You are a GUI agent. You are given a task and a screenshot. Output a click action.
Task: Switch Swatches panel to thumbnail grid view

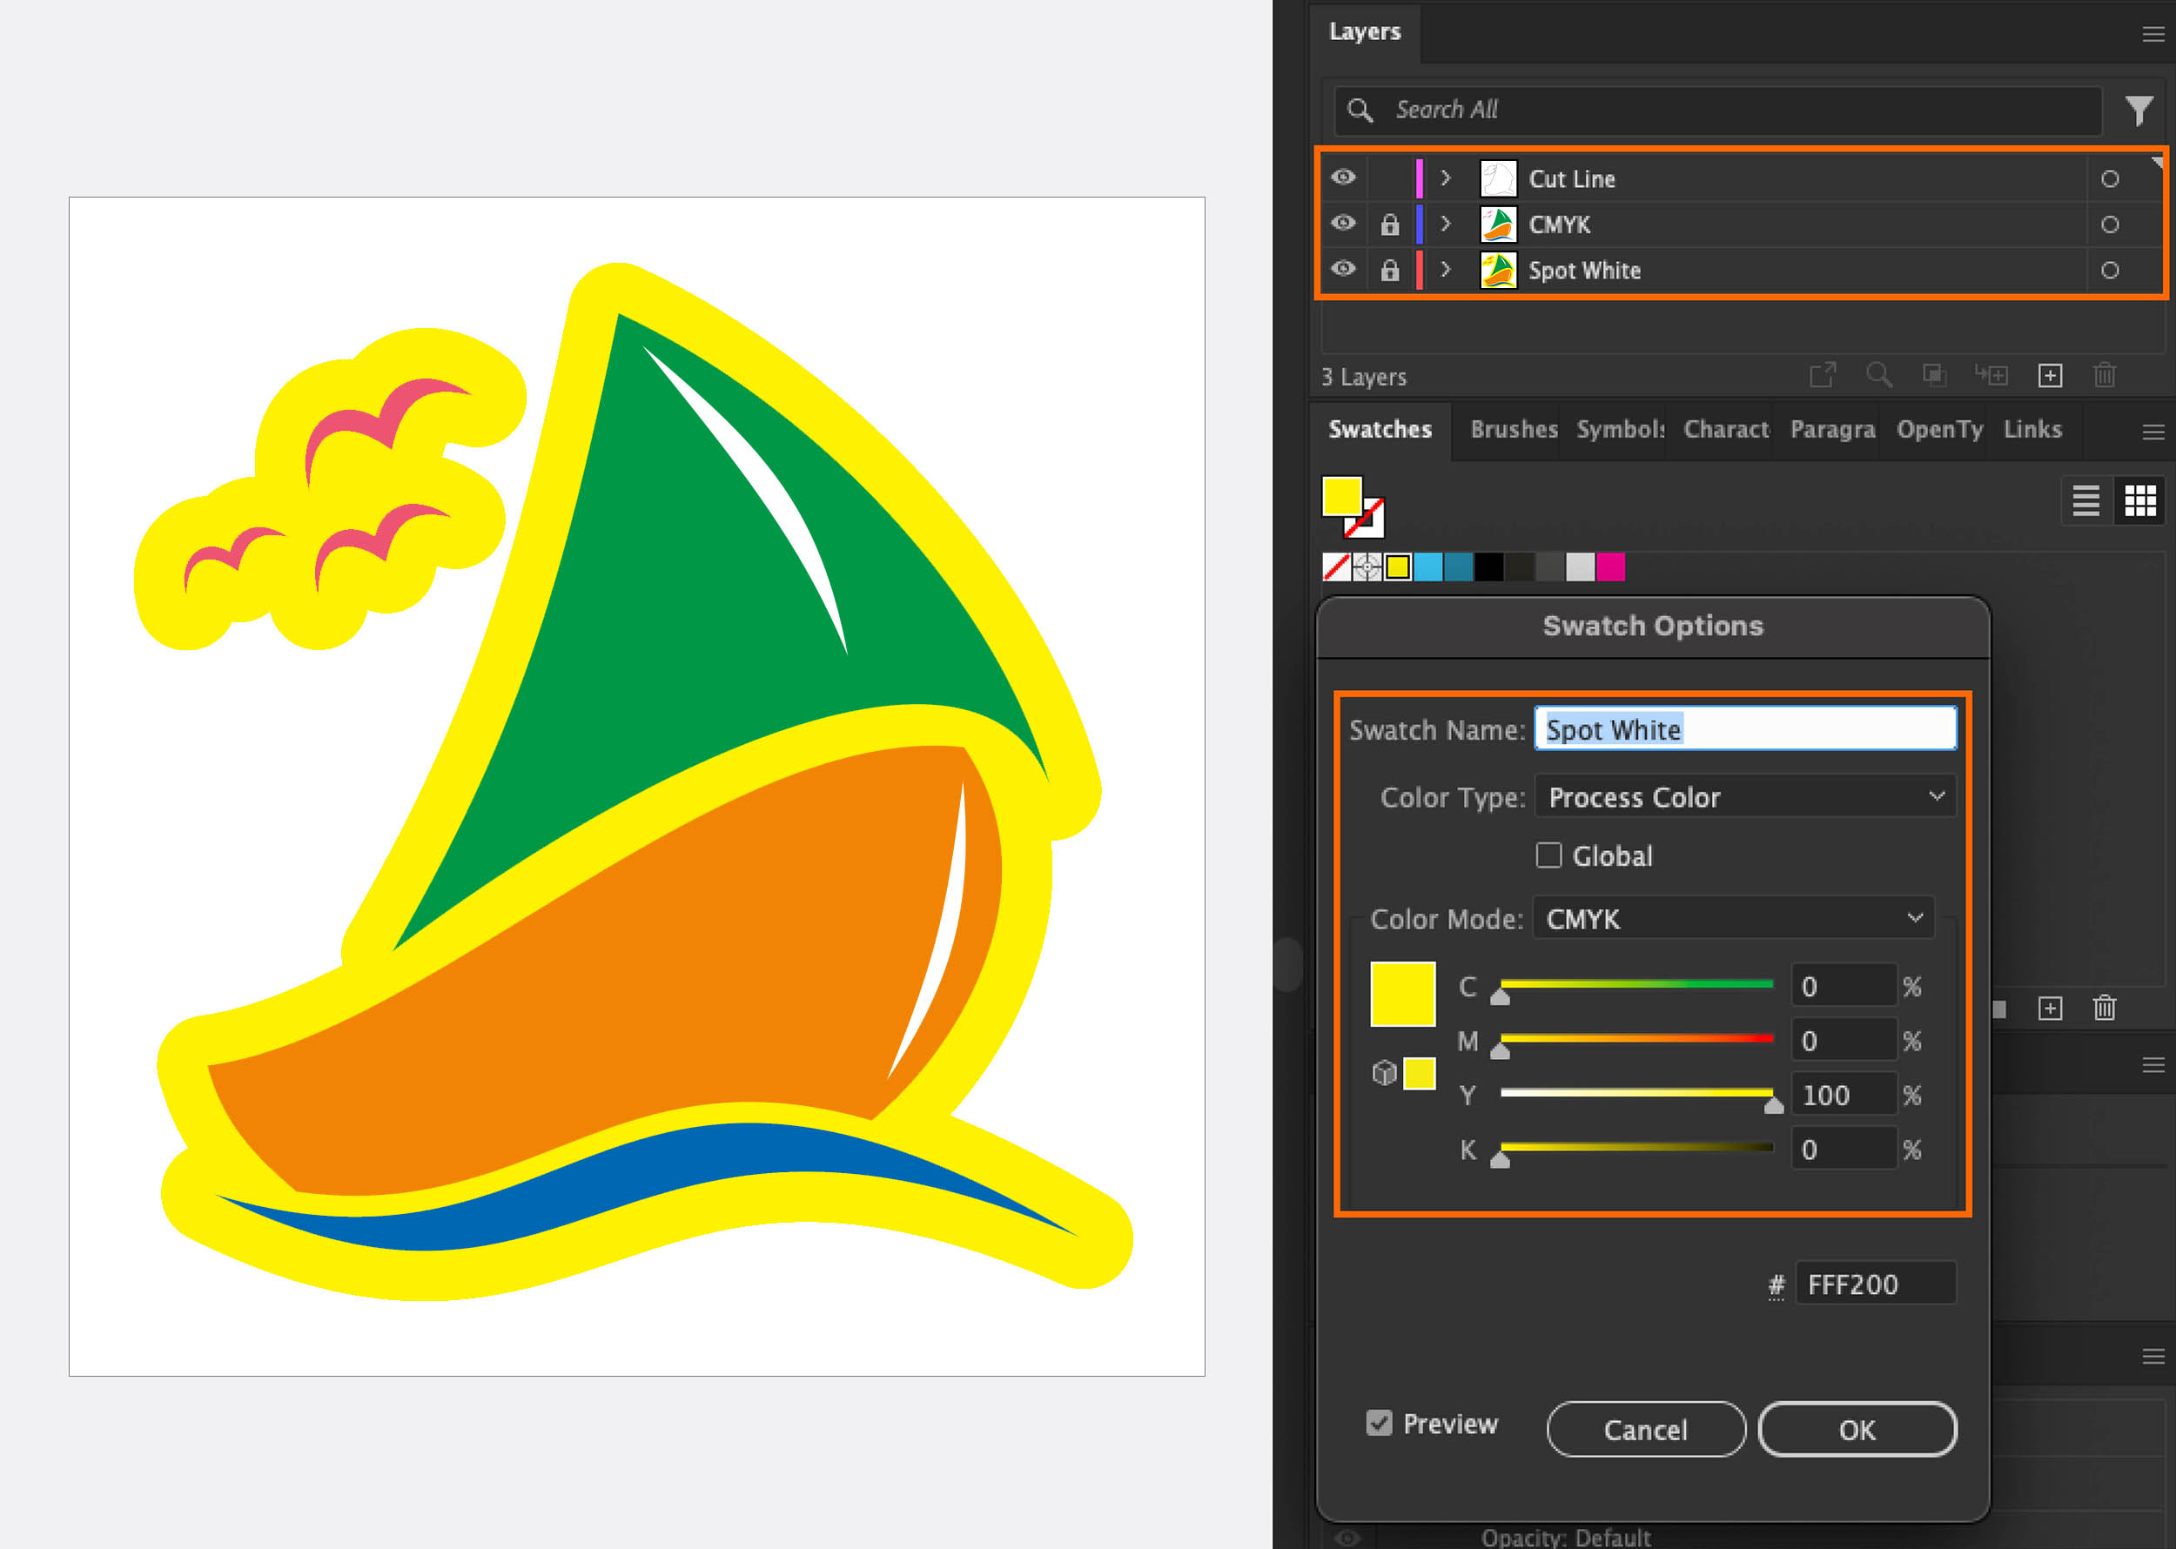point(2139,500)
